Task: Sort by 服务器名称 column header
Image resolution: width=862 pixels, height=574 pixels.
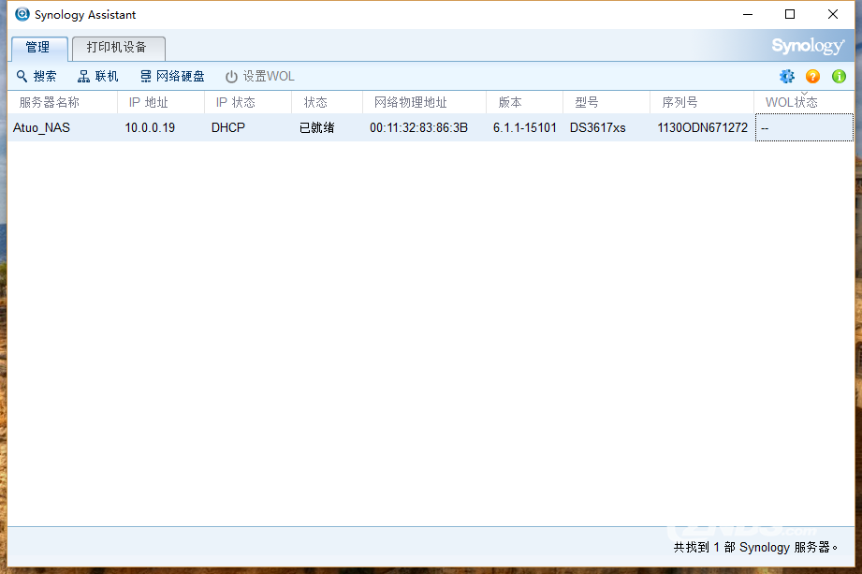Action: [50, 103]
